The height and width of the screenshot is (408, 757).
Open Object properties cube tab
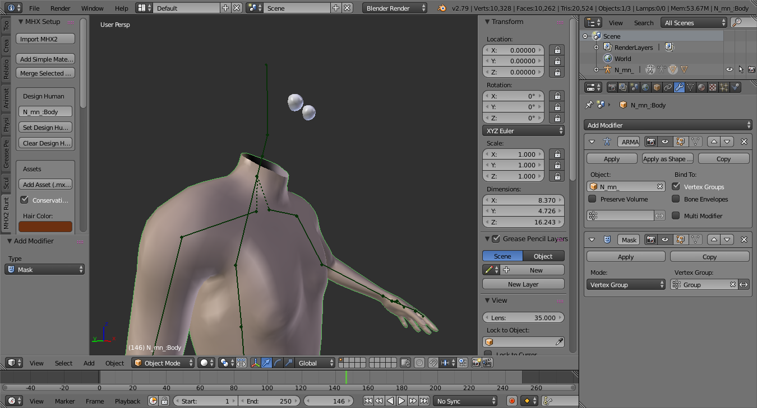coord(657,87)
